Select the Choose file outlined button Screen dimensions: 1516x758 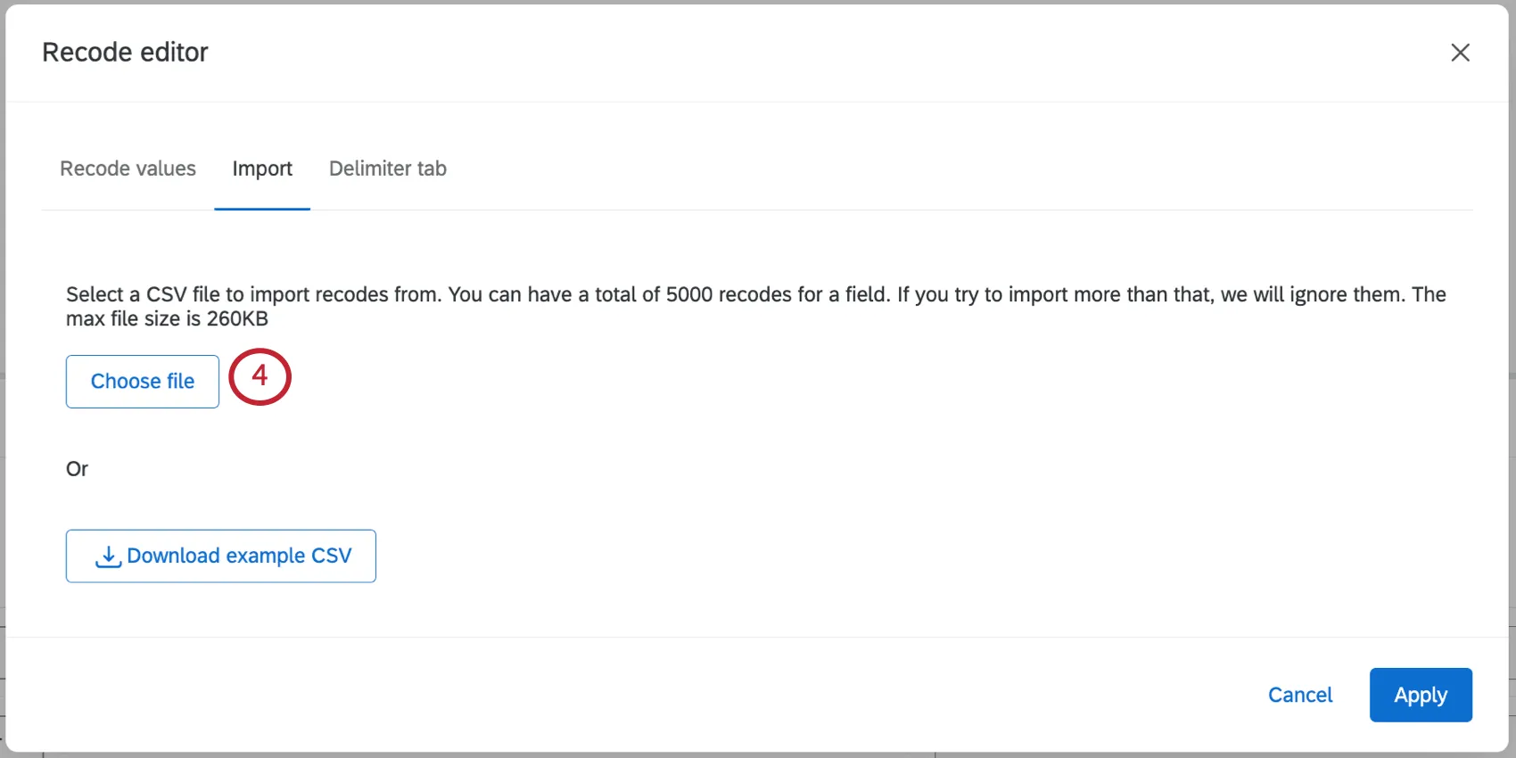point(142,381)
